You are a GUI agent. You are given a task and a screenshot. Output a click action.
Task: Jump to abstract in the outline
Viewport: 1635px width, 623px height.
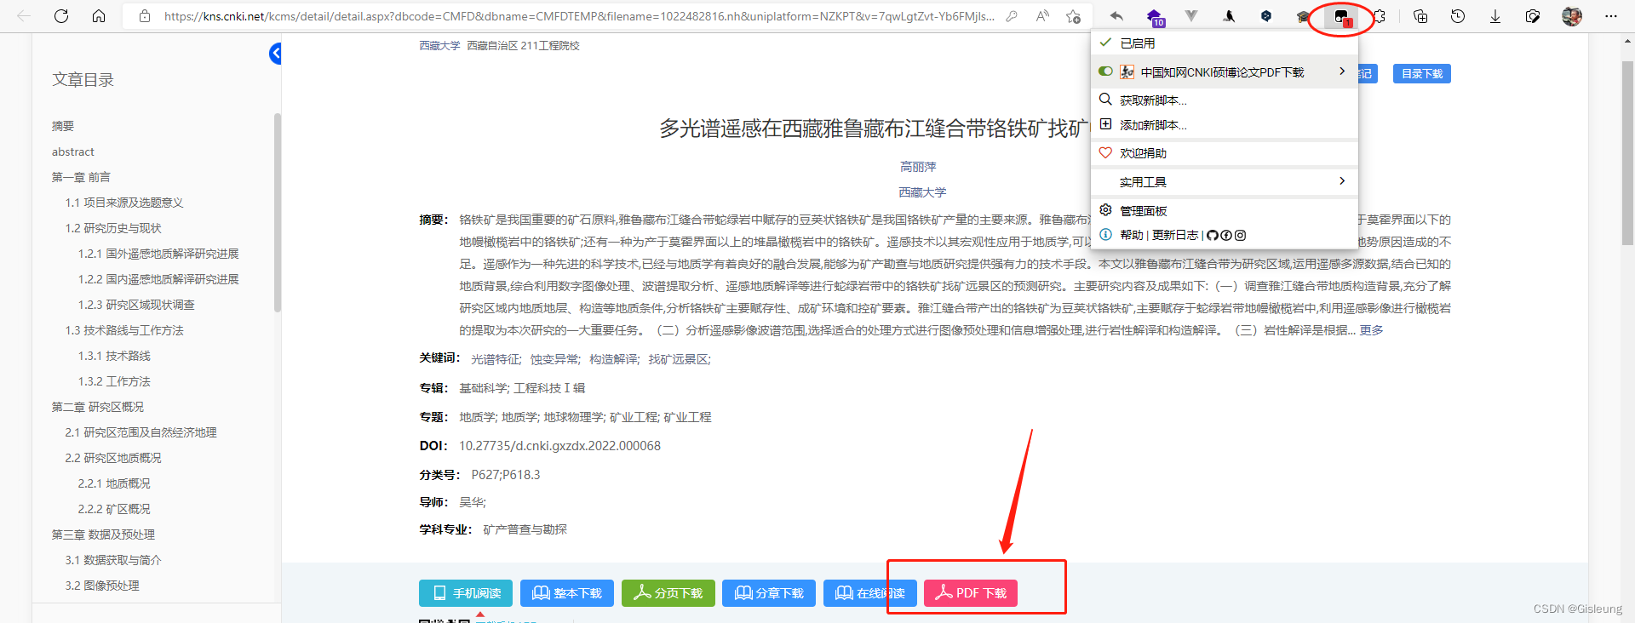pyautogui.click(x=73, y=151)
